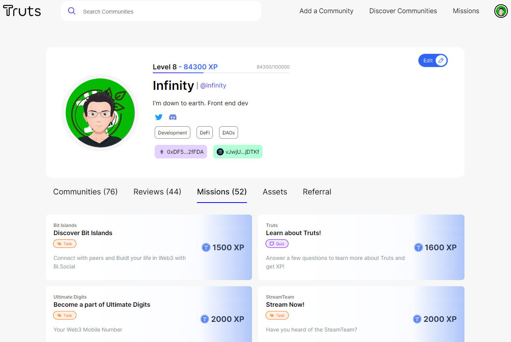This screenshot has width=511, height=342.
Task: Open the Stream Now! mission
Action: click(x=361, y=314)
